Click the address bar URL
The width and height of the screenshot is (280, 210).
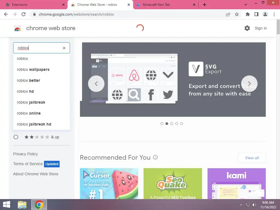click(x=76, y=14)
